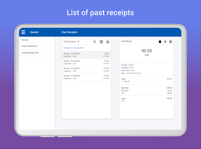The height and width of the screenshot is (149, 201).
Task: Select the fourth receipt in the list
Action: coord(86,77)
